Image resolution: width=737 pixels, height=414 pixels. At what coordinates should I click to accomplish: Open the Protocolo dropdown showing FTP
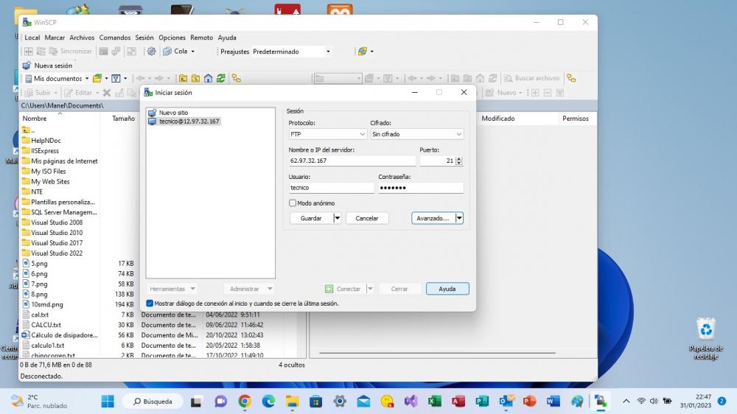(328, 134)
